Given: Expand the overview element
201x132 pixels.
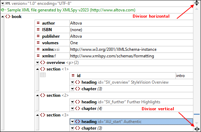Looking at the screenshot, I should tap(37, 63).
